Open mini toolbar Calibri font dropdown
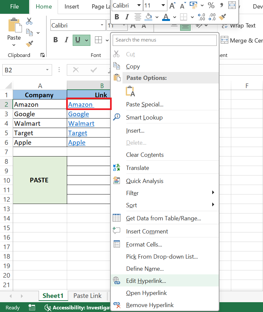 [x=139, y=5]
